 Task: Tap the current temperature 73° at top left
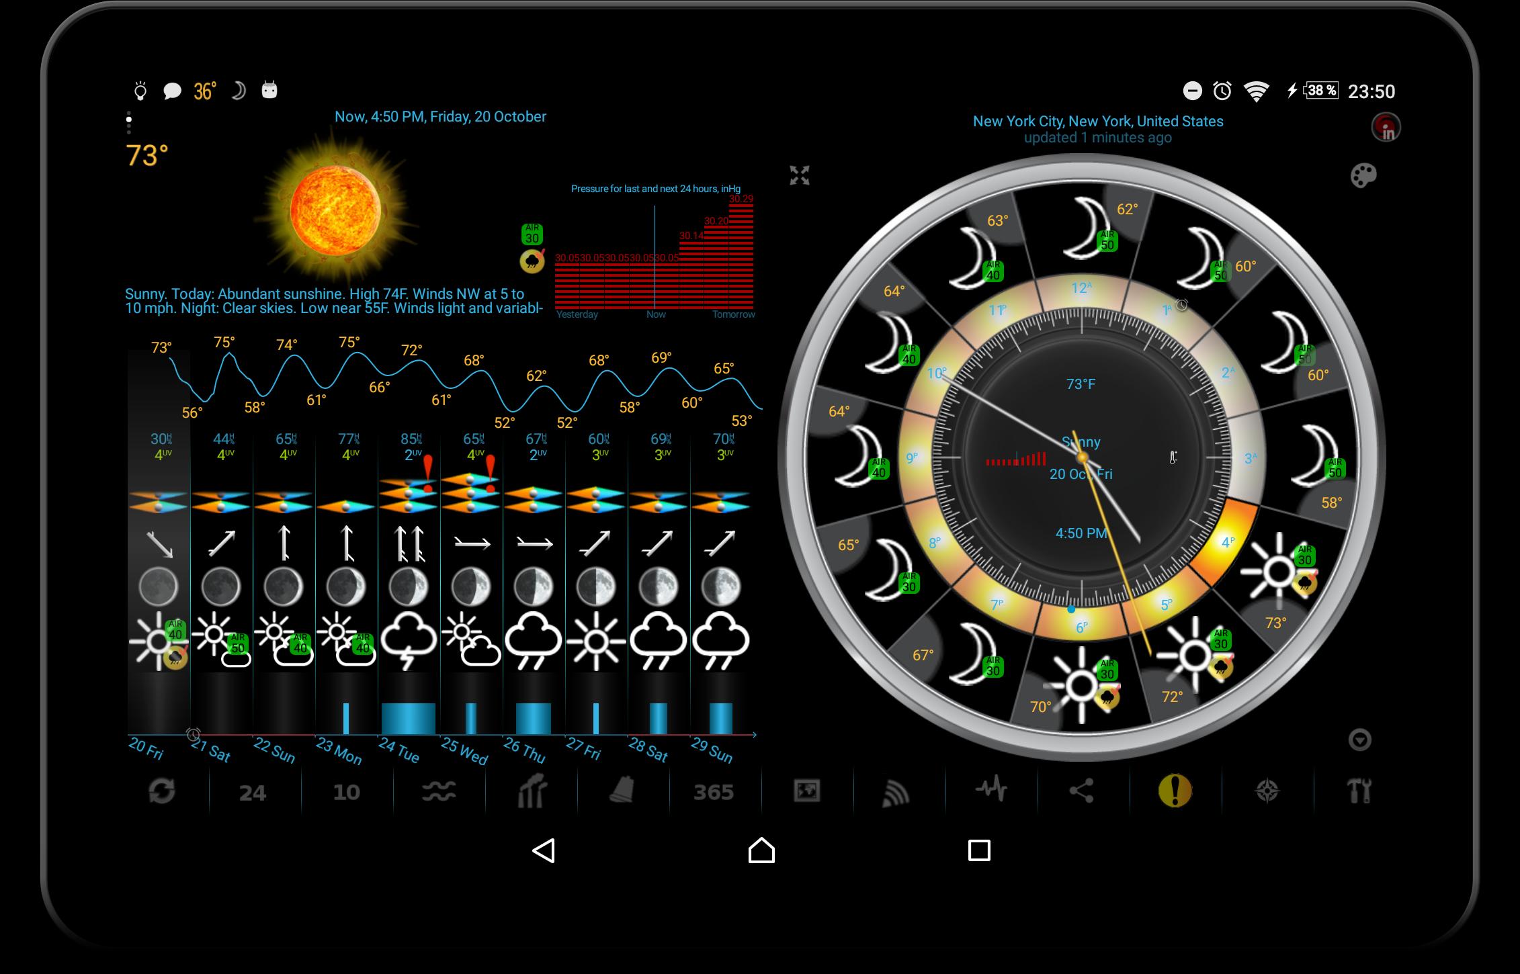pyautogui.click(x=146, y=156)
